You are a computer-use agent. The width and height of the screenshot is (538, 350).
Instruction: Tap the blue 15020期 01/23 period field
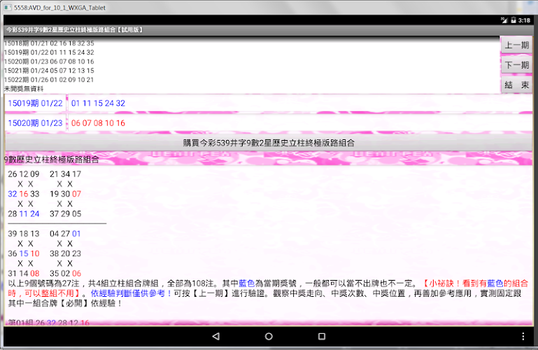point(36,123)
